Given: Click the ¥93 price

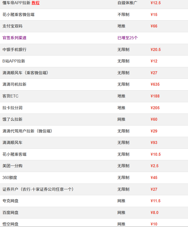Looking at the screenshot, I should pyautogui.click(x=154, y=143).
